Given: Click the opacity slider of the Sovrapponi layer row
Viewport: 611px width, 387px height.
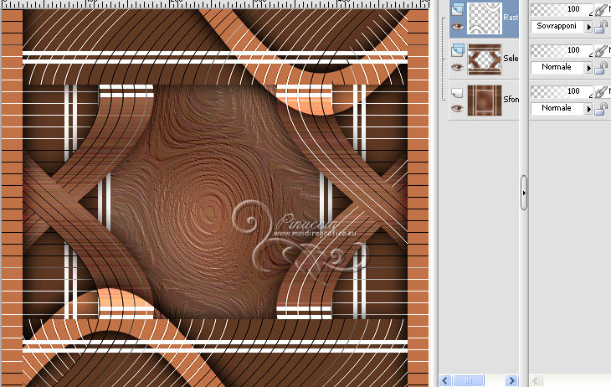Looking at the screenshot, I should click(562, 9).
